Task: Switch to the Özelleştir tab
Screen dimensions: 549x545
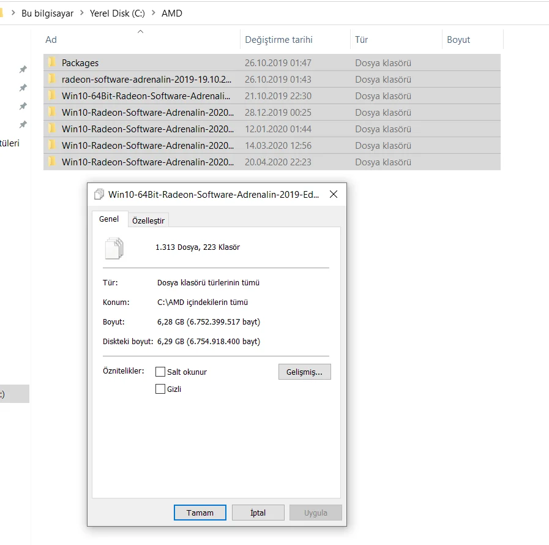Action: (148, 220)
